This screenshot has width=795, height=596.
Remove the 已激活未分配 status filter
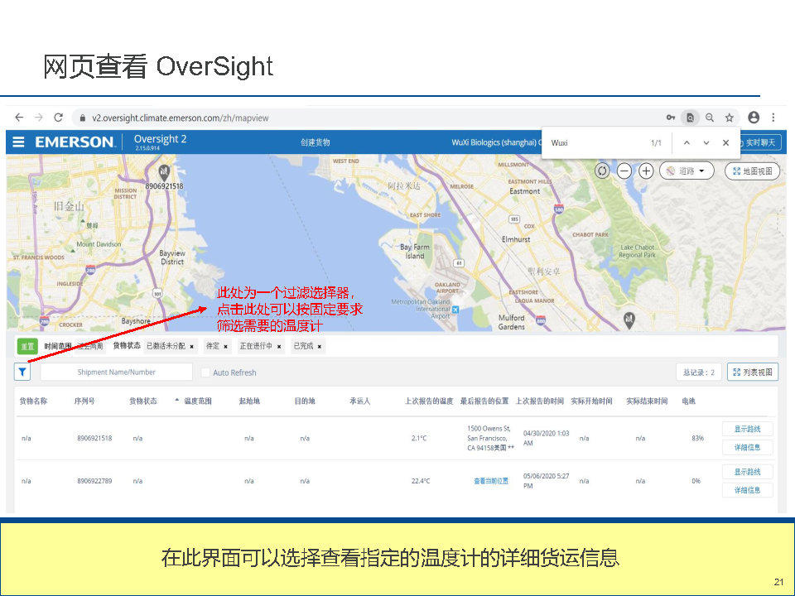click(x=191, y=347)
